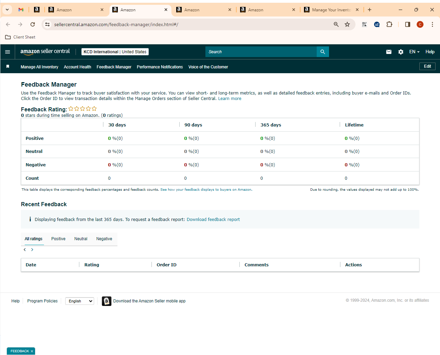The height and width of the screenshot is (355, 440).
Task: Open Program Policies link
Action: point(43,301)
